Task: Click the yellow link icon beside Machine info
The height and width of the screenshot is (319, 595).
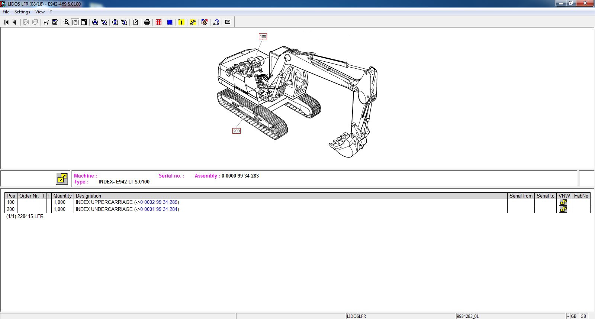Action: (x=62, y=179)
